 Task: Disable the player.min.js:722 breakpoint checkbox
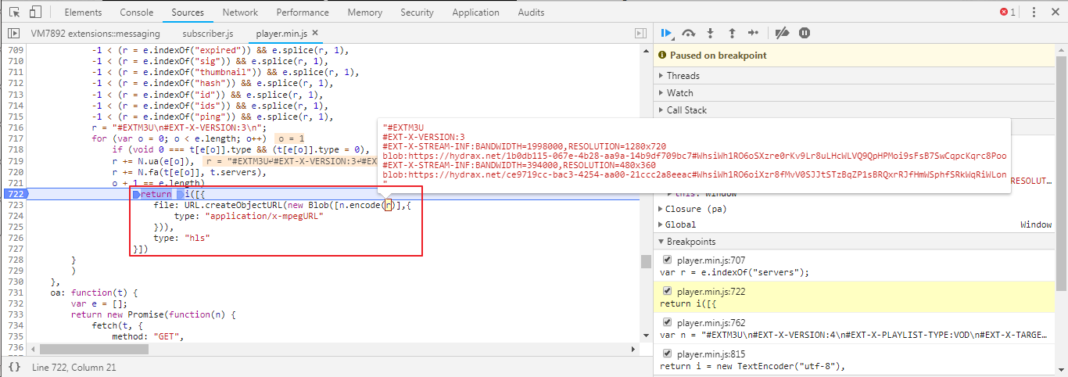(667, 291)
